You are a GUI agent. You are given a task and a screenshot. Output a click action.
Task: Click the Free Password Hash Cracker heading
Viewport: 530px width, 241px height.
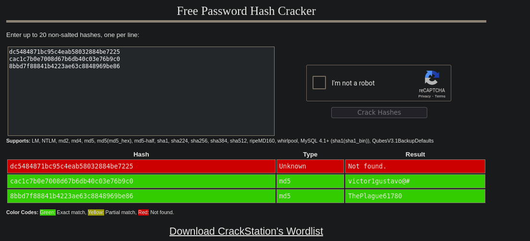(x=246, y=11)
